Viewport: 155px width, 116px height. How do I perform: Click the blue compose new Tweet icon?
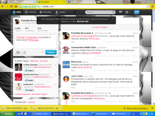pyautogui.click(x=137, y=12)
